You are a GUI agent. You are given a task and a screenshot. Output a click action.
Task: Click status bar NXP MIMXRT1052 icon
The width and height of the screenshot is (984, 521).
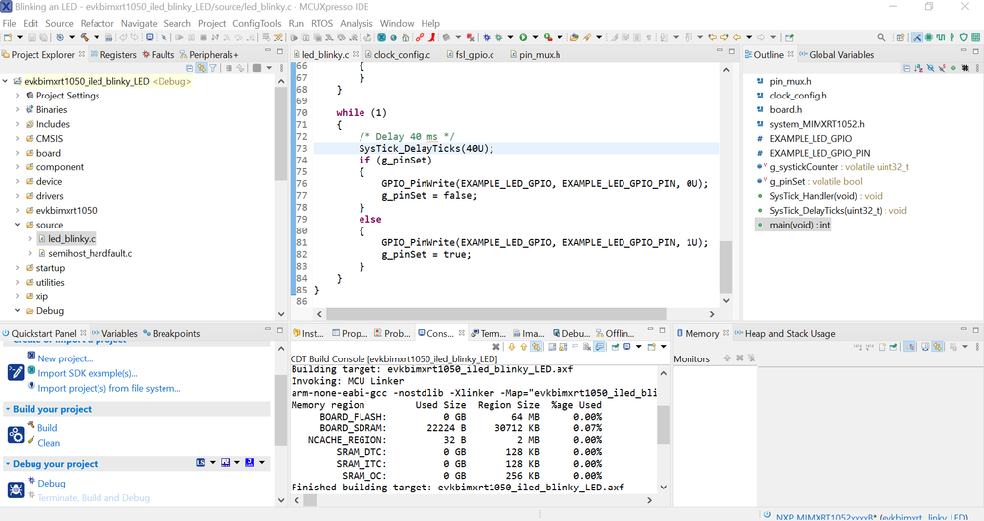click(767, 515)
